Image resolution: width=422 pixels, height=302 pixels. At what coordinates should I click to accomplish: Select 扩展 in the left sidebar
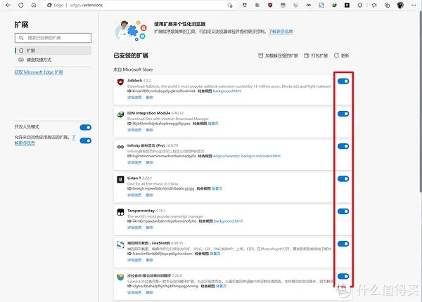click(x=53, y=51)
